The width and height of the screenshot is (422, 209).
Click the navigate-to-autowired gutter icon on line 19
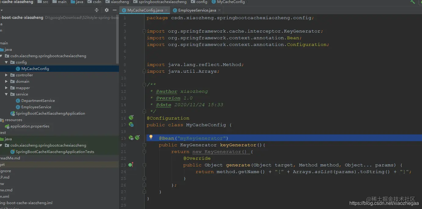[x=131, y=138]
